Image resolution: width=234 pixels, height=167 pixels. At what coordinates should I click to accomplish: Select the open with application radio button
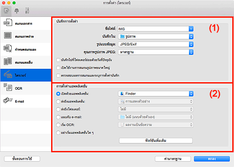click(x=58, y=94)
